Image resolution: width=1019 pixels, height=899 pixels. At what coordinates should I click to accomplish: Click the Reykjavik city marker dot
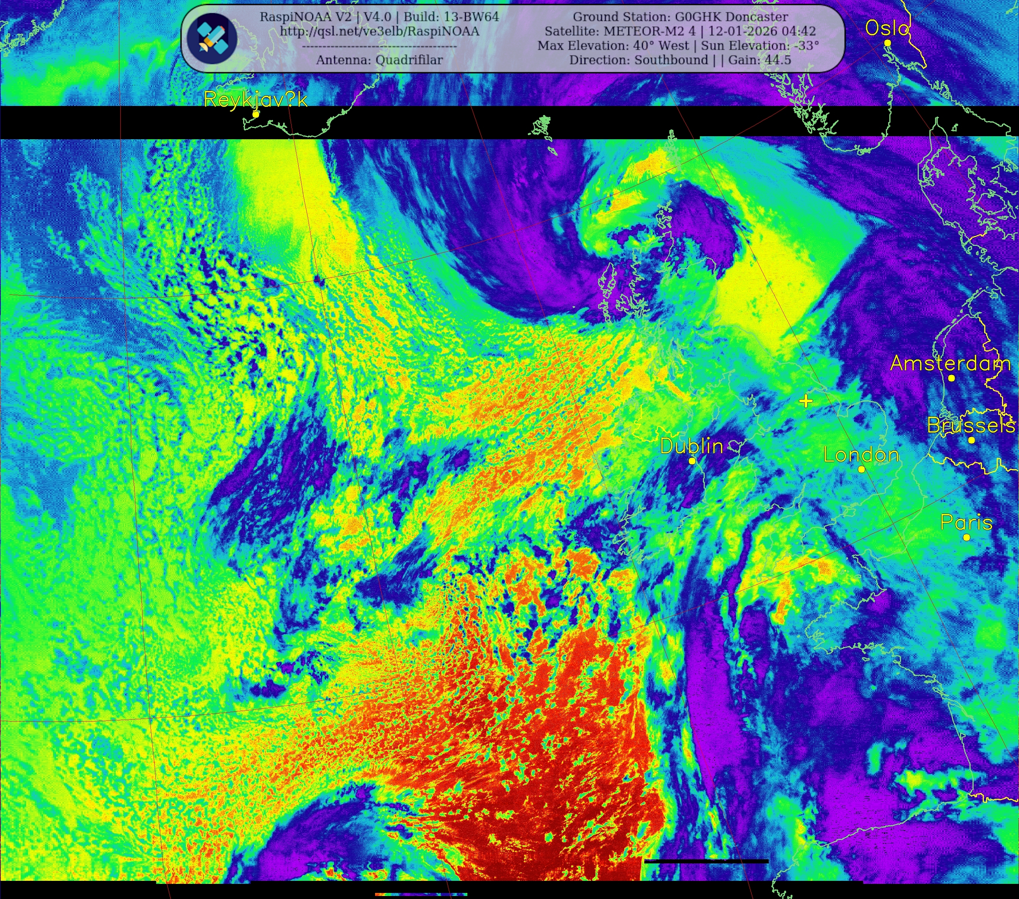click(256, 114)
